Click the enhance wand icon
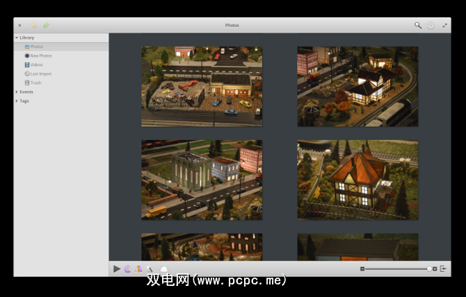 150,269
